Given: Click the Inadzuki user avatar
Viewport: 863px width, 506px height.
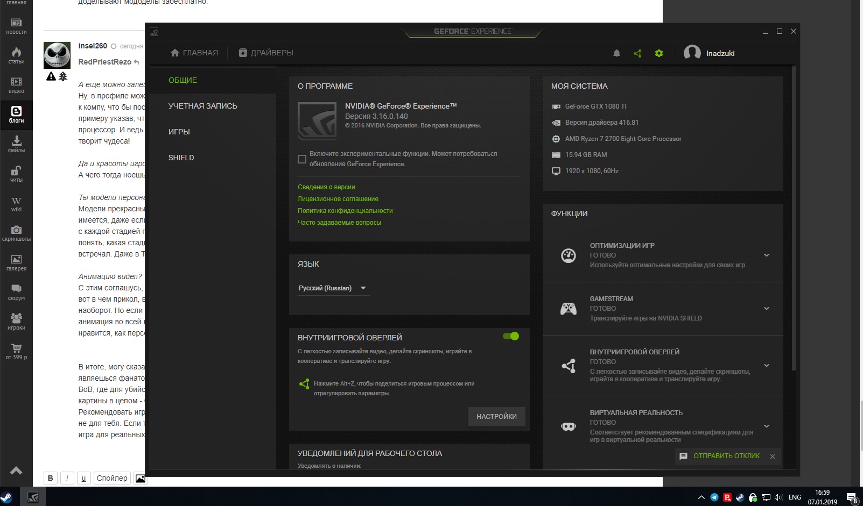Looking at the screenshot, I should (692, 53).
